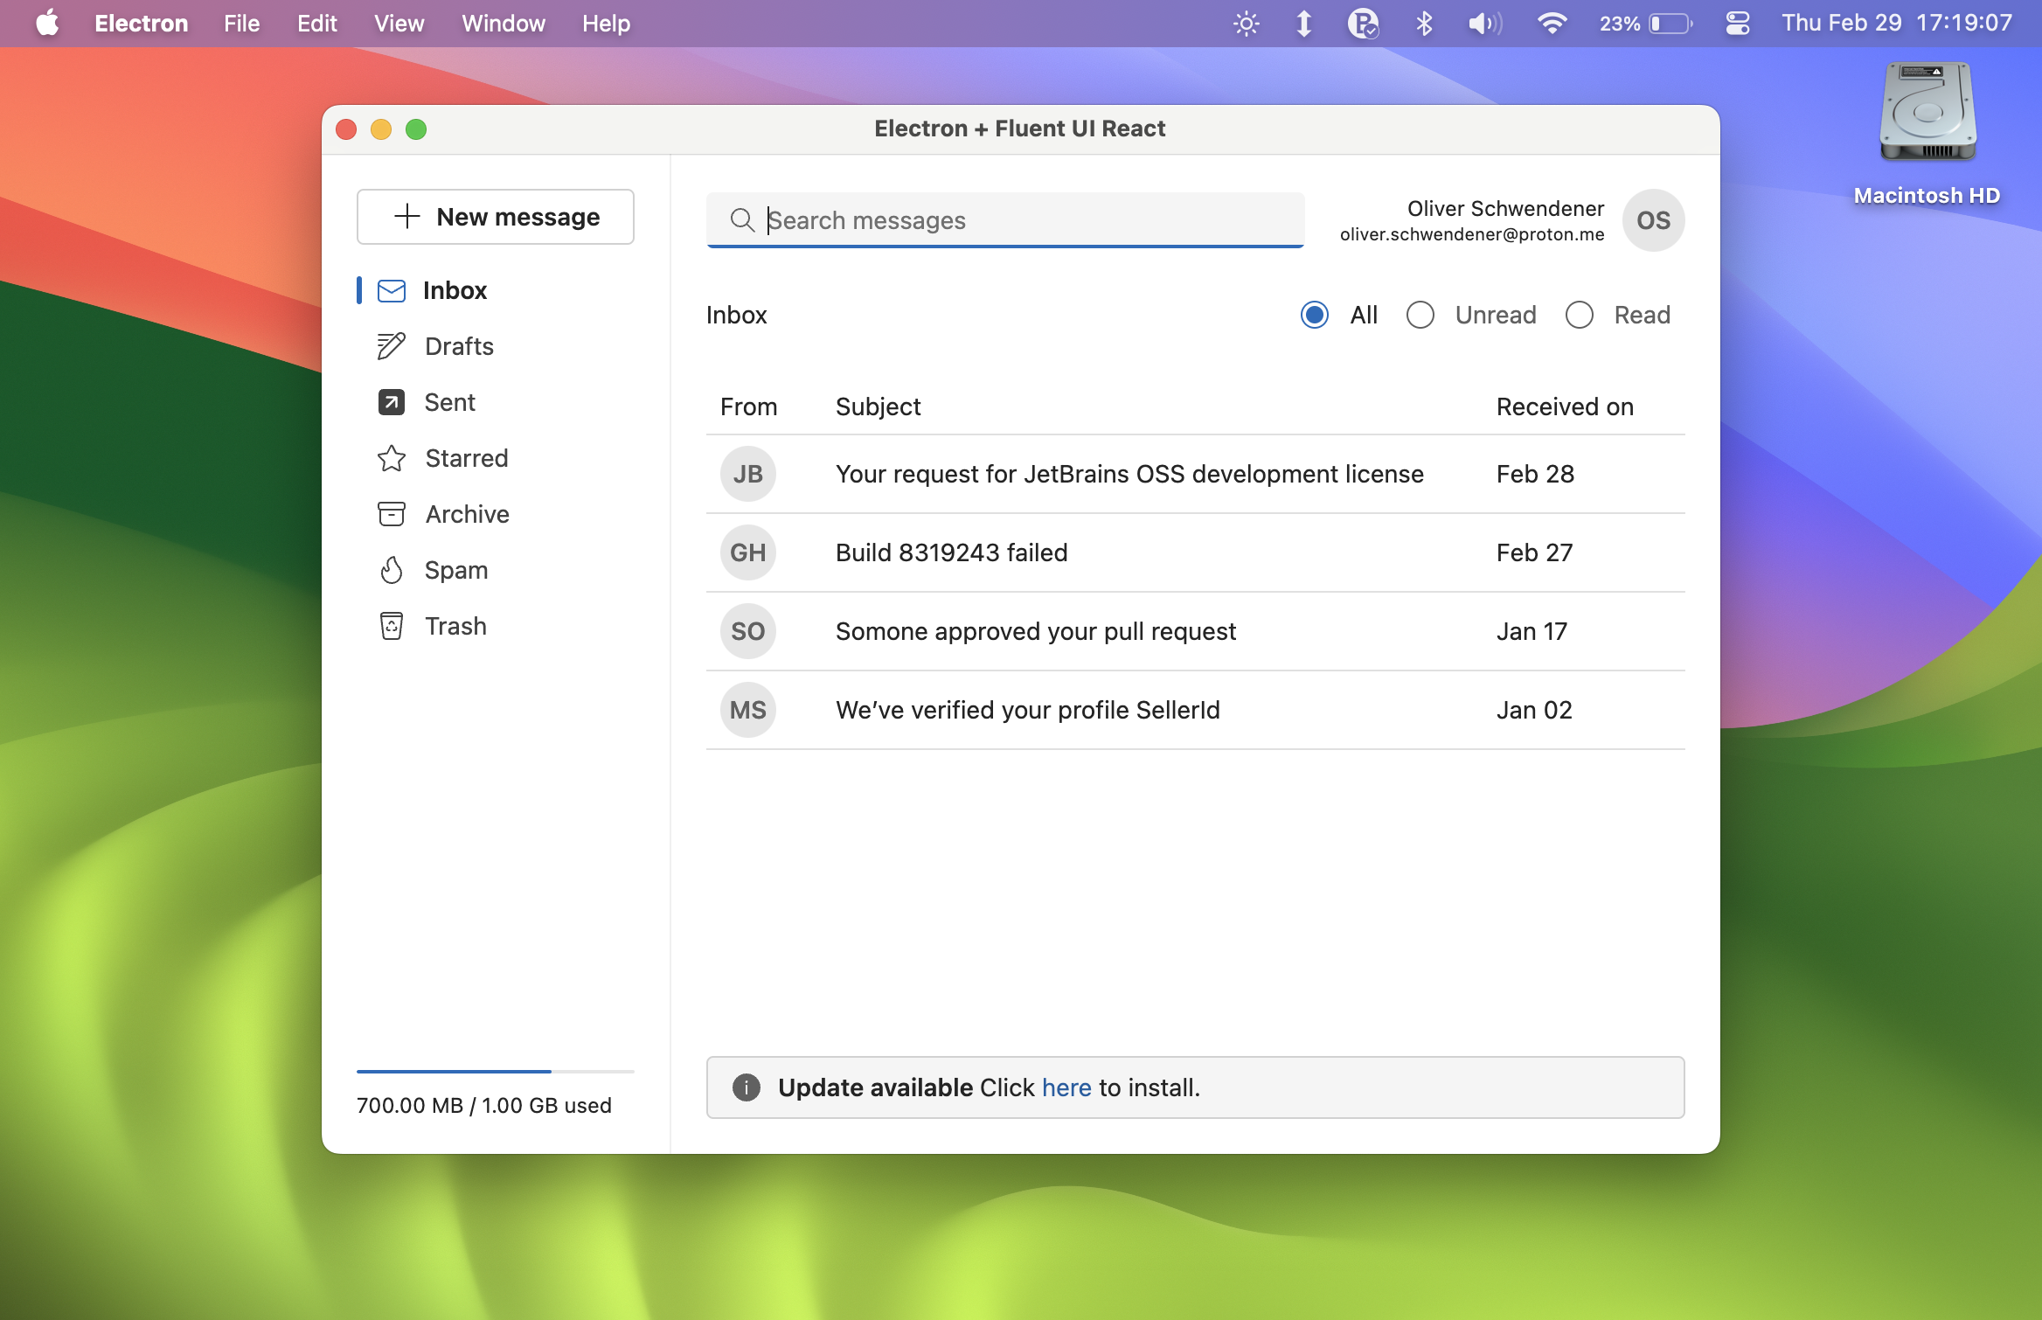
Task: Open macOS Control Center icon
Action: tap(1737, 24)
